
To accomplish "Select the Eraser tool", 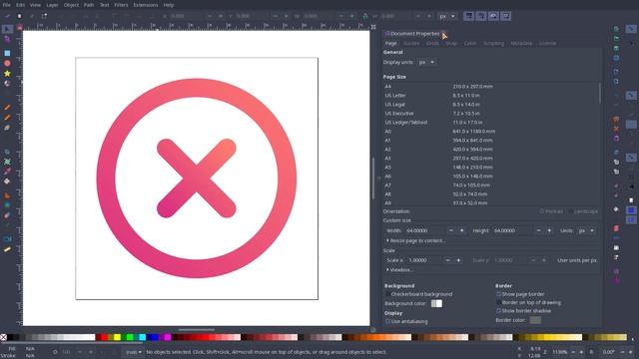I will [7, 215].
